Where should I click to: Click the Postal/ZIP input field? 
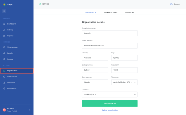tap(124, 70)
